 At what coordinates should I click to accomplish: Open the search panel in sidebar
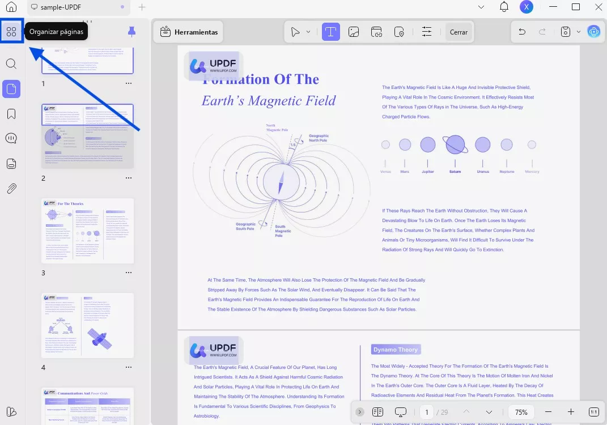(11, 64)
